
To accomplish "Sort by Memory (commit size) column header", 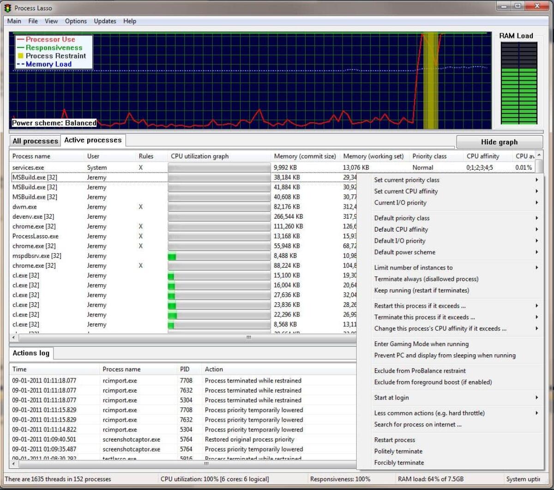I will [305, 156].
